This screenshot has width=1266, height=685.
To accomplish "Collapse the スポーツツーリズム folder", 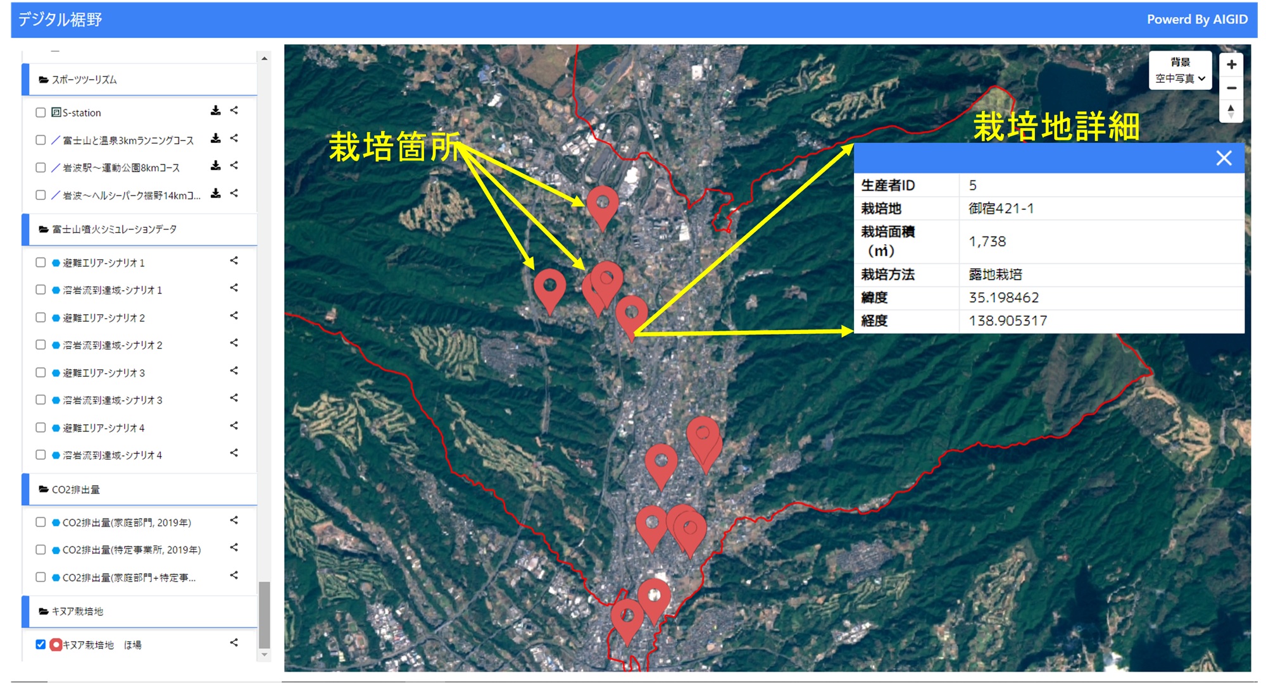I will tap(84, 80).
